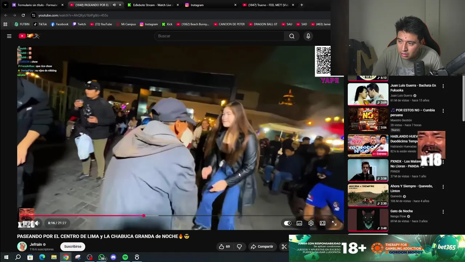Open Windows taskbar search
Viewport: 465px width, 262px height.
coord(18,257)
